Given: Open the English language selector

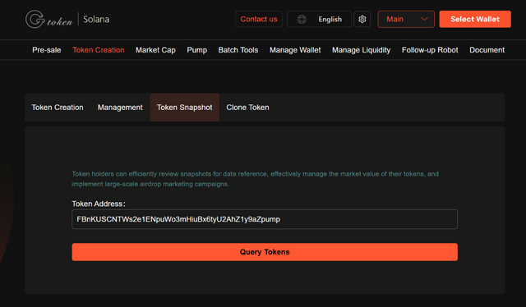Looking at the screenshot, I should point(319,19).
